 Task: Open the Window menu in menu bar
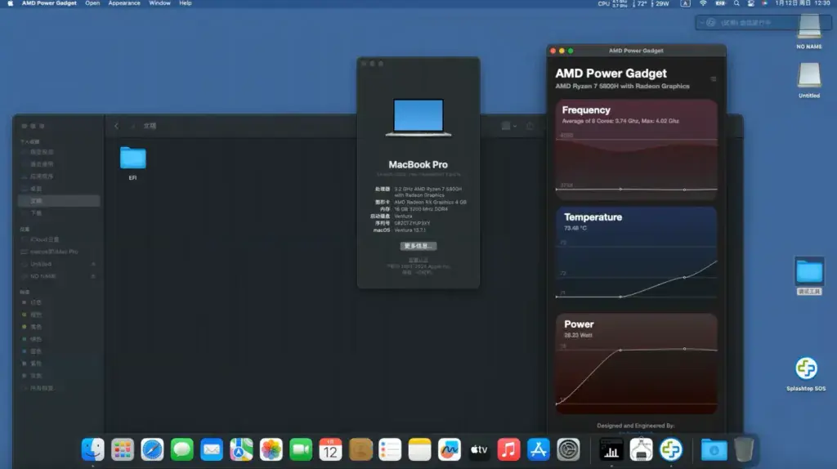tap(159, 3)
